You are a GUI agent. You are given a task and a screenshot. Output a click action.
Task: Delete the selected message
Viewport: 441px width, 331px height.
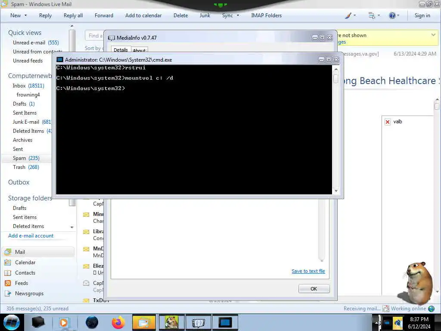[180, 16]
